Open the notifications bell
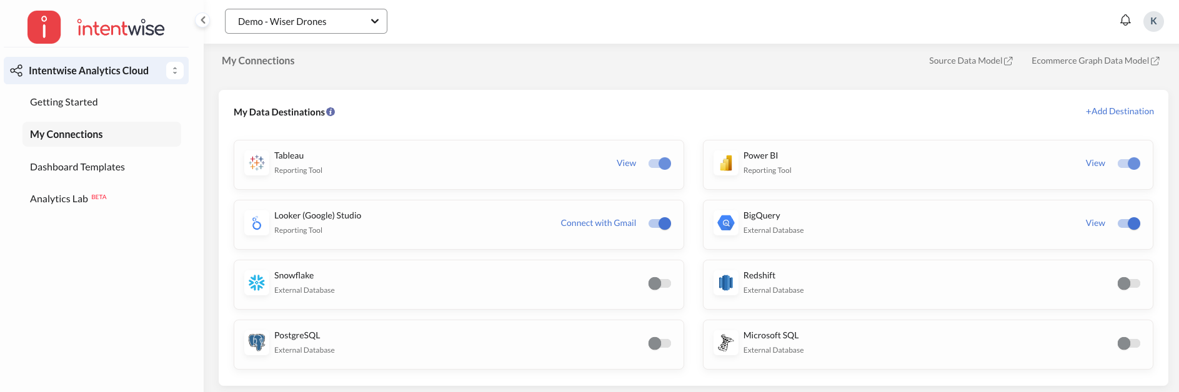Viewport: 1179px width, 392px height. (x=1125, y=21)
